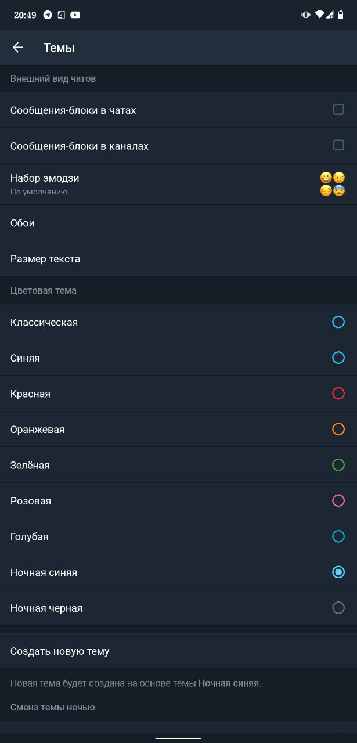Select the Ночная черная theme
This screenshot has height=743, width=357.
pos(178,608)
